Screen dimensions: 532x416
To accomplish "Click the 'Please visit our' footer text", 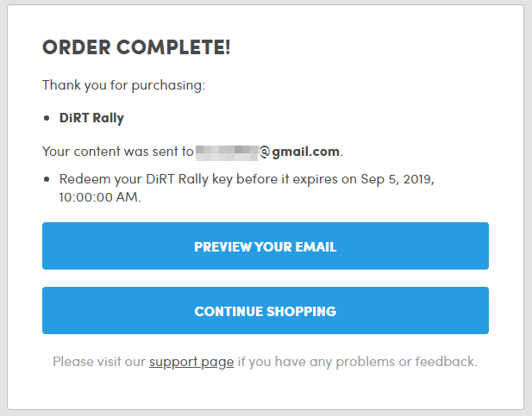I will (x=99, y=362).
